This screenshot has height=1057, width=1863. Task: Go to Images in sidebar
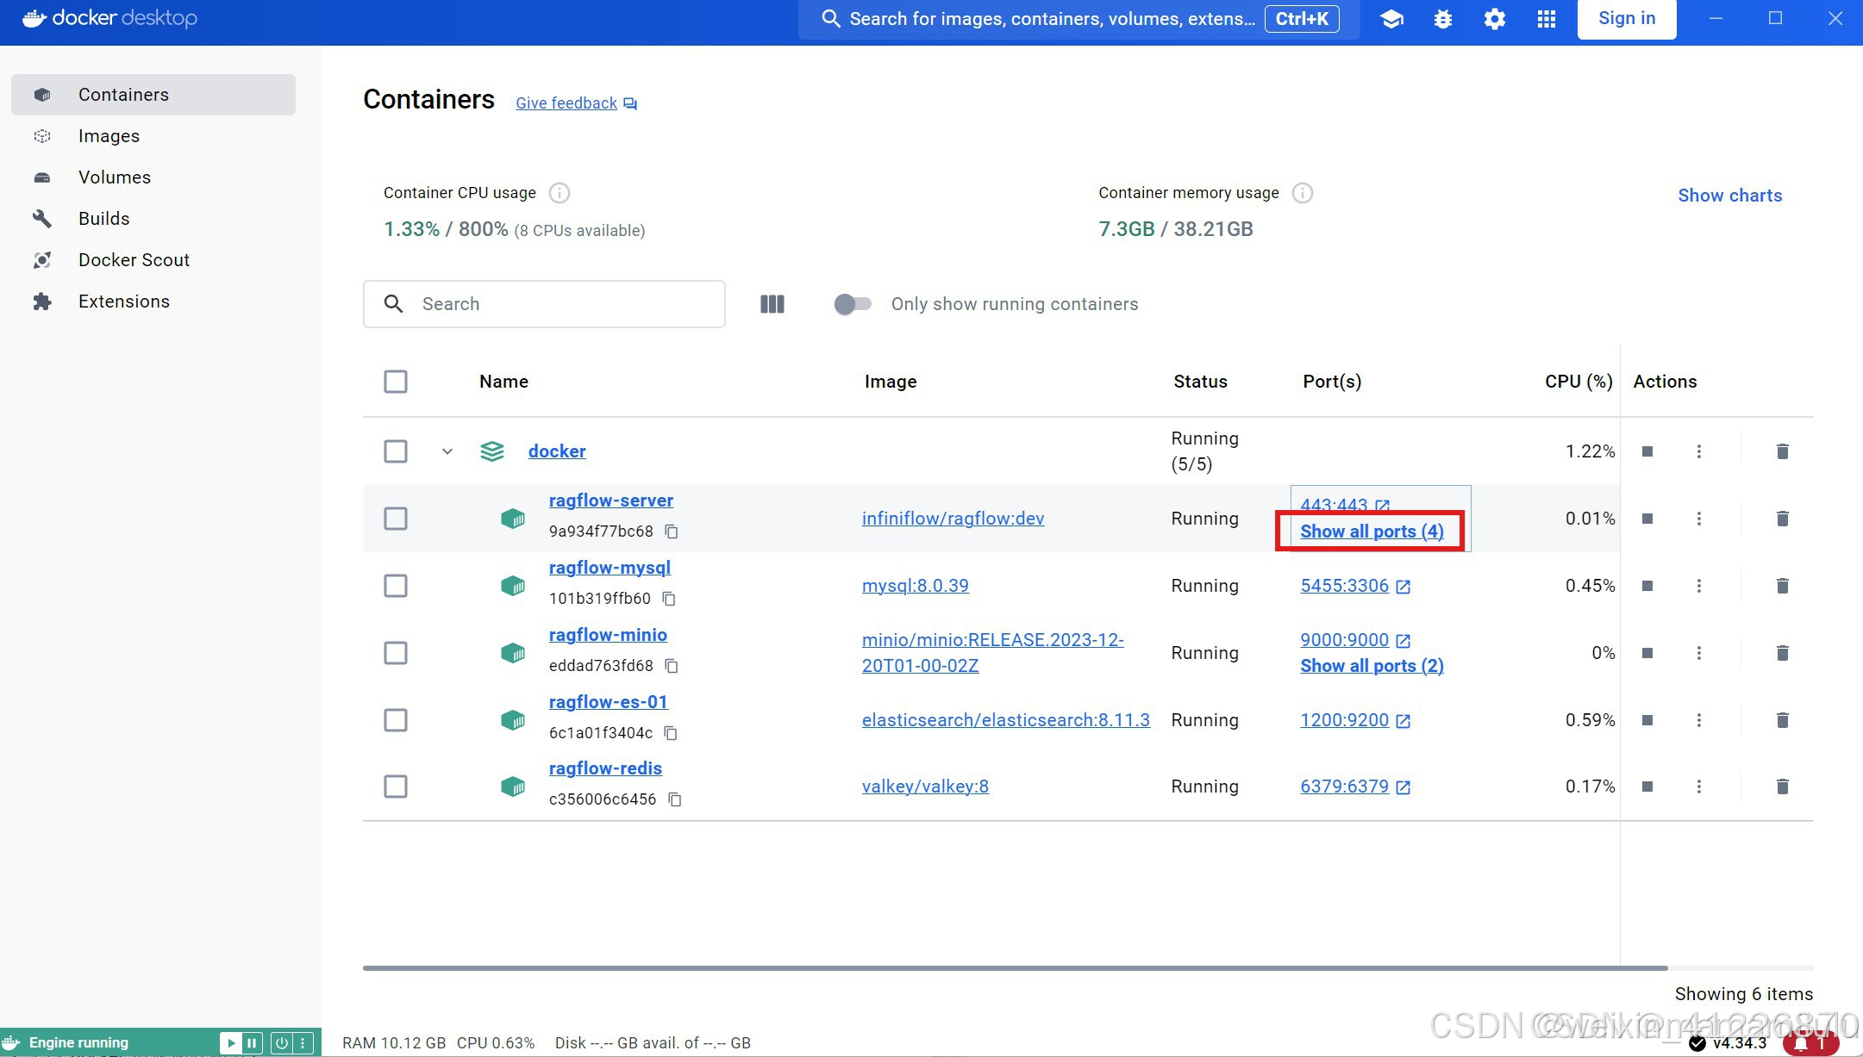point(109,136)
